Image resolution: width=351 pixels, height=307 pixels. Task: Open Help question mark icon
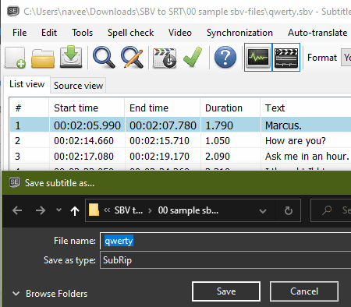point(225,57)
